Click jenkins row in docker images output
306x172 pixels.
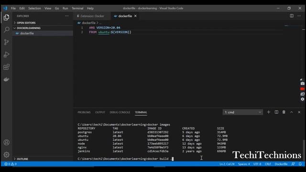pos(152,151)
